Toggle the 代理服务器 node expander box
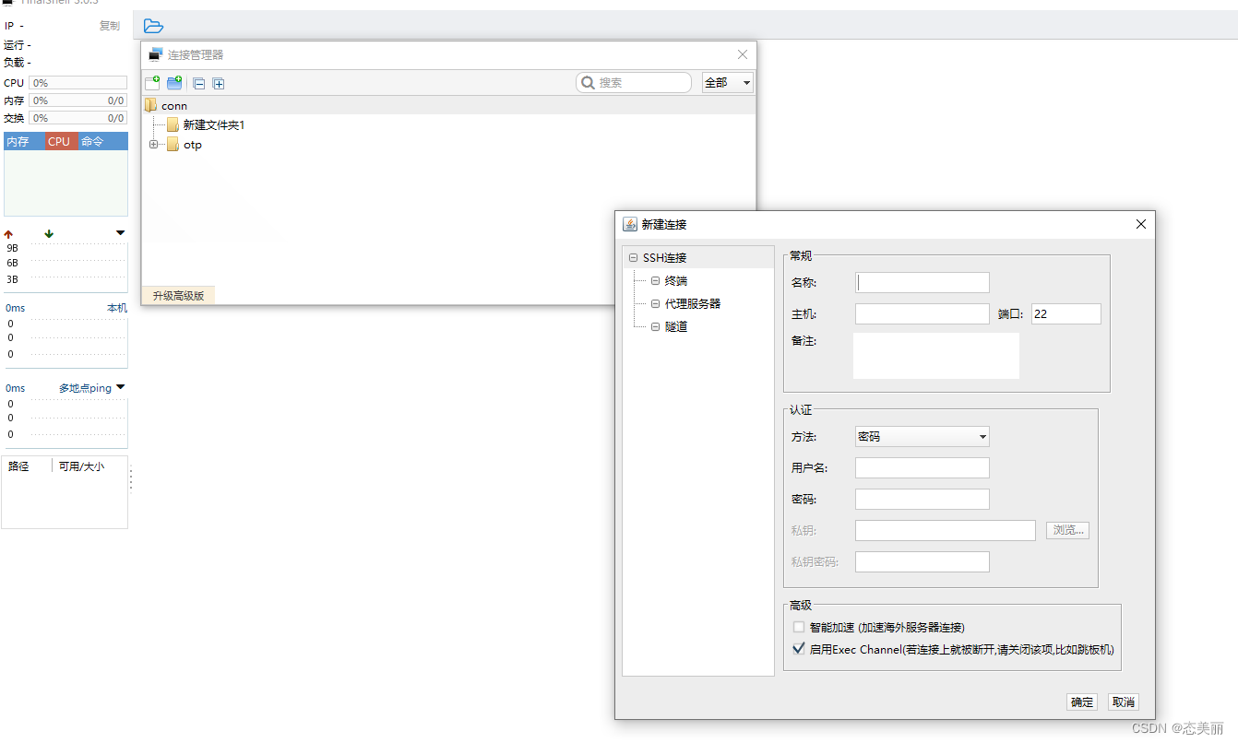Viewport: 1238px width, 743px height. pos(655,304)
